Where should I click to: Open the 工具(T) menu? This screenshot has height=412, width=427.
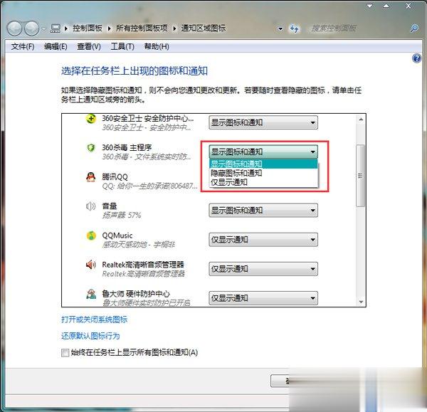coord(122,46)
